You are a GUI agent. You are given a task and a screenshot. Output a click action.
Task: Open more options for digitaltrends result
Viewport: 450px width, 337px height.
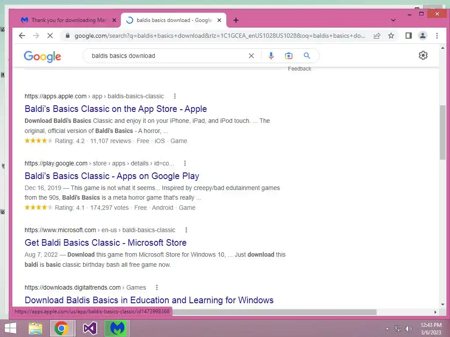157,287
